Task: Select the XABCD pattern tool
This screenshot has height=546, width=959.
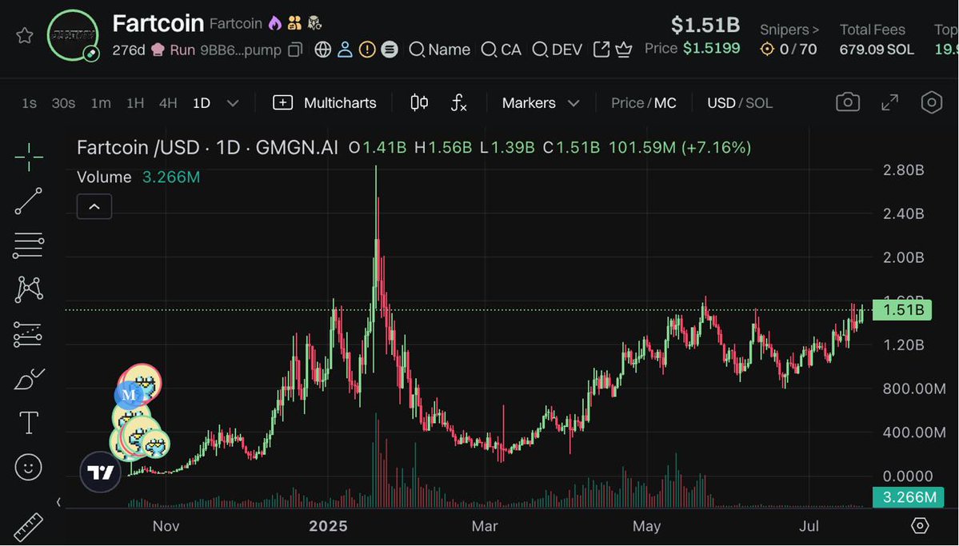Action: click(x=29, y=289)
